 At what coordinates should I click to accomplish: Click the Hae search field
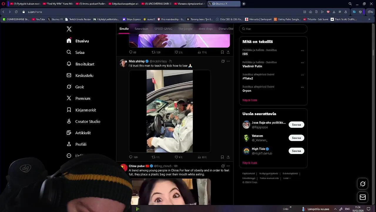(x=273, y=29)
